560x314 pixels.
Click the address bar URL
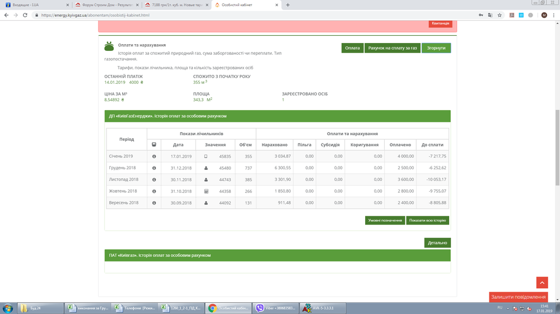pos(95,15)
